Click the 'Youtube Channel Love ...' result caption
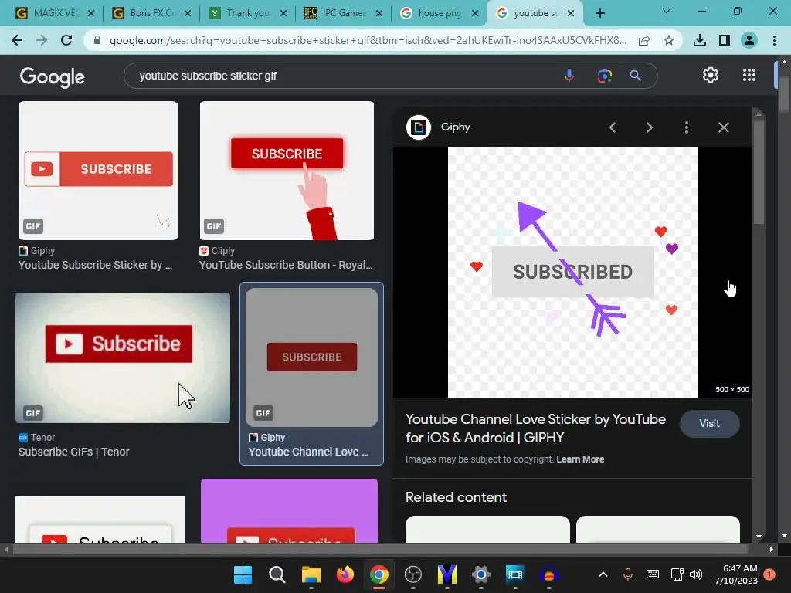The width and height of the screenshot is (791, 593). pyautogui.click(x=308, y=452)
